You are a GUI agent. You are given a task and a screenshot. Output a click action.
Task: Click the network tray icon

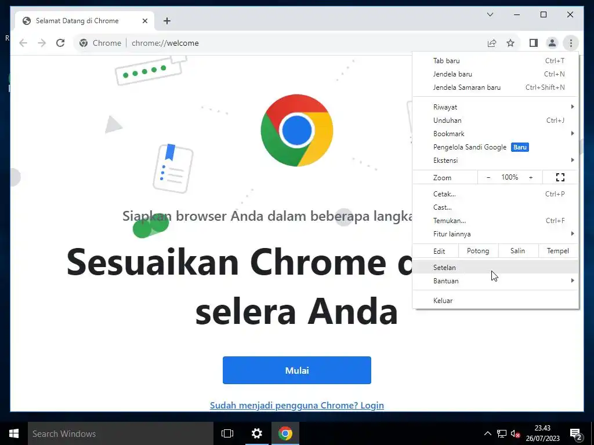[502, 433]
